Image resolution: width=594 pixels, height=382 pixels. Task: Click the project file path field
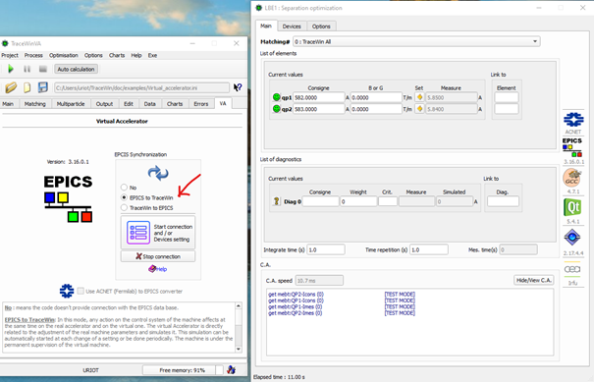click(x=141, y=88)
